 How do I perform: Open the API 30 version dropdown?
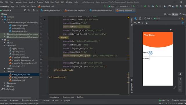(x=157, y=18)
